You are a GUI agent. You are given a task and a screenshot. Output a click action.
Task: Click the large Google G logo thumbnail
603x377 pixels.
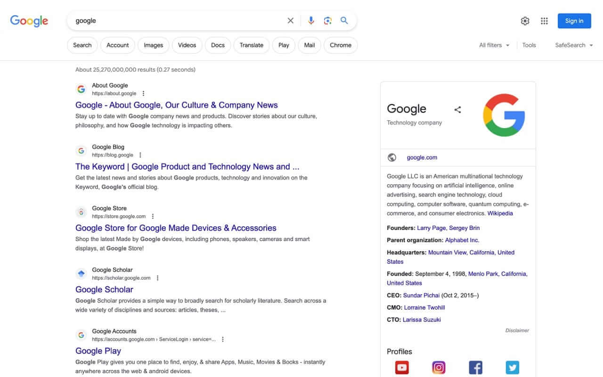[504, 115]
